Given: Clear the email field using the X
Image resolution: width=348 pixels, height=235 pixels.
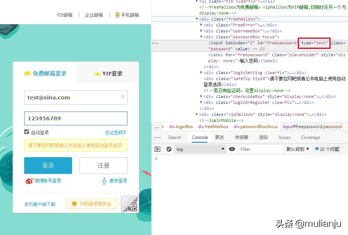Looking at the screenshot, I should pos(123,97).
